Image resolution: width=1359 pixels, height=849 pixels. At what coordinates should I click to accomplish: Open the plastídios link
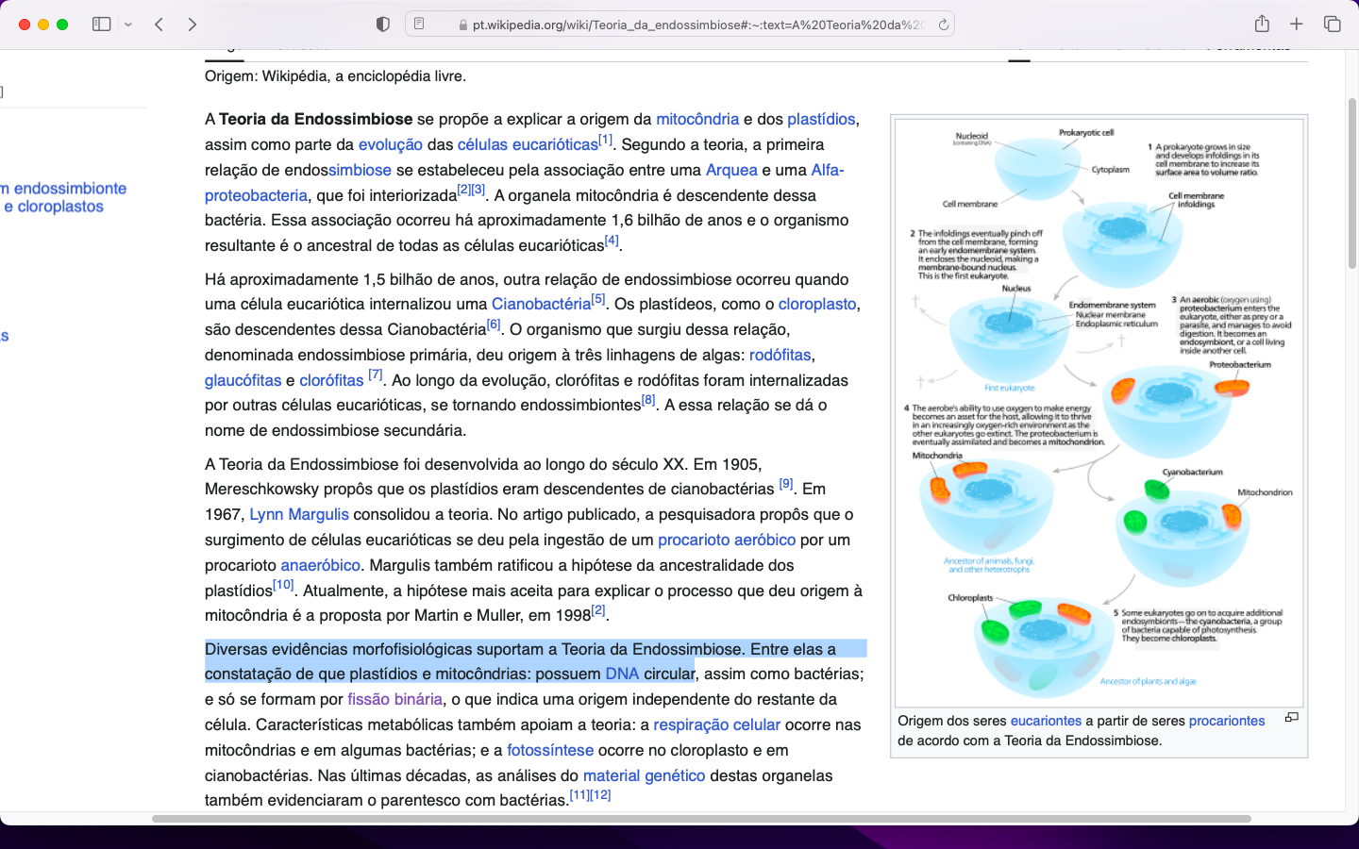click(x=821, y=119)
